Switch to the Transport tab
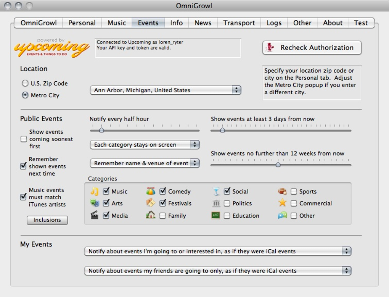Viewport: 389px width, 297px height. tap(239, 23)
